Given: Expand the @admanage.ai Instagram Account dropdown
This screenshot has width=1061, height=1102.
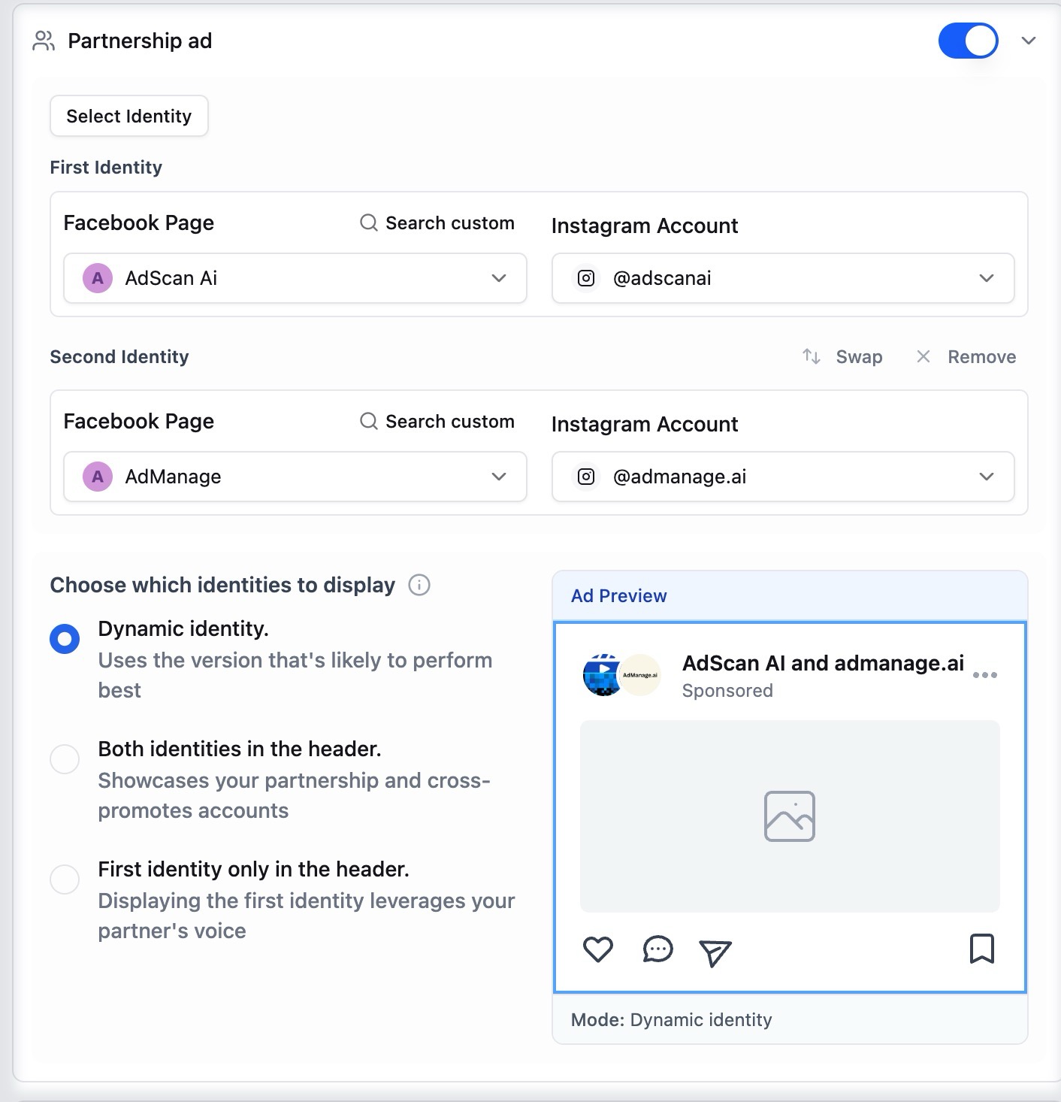Looking at the screenshot, I should [x=987, y=477].
